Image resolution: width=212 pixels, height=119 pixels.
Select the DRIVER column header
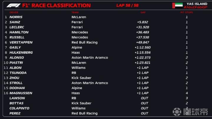[14, 12]
